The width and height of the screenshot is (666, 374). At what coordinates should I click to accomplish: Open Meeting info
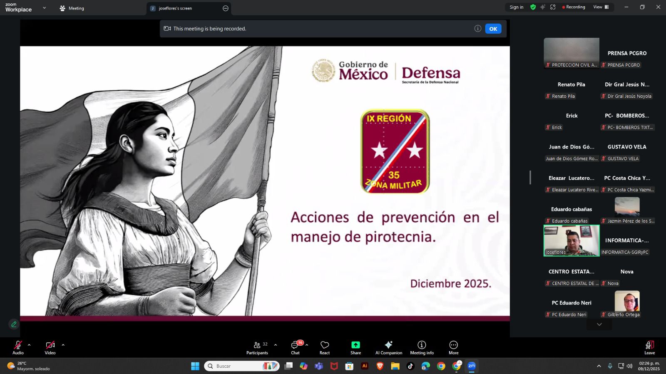[x=422, y=347]
